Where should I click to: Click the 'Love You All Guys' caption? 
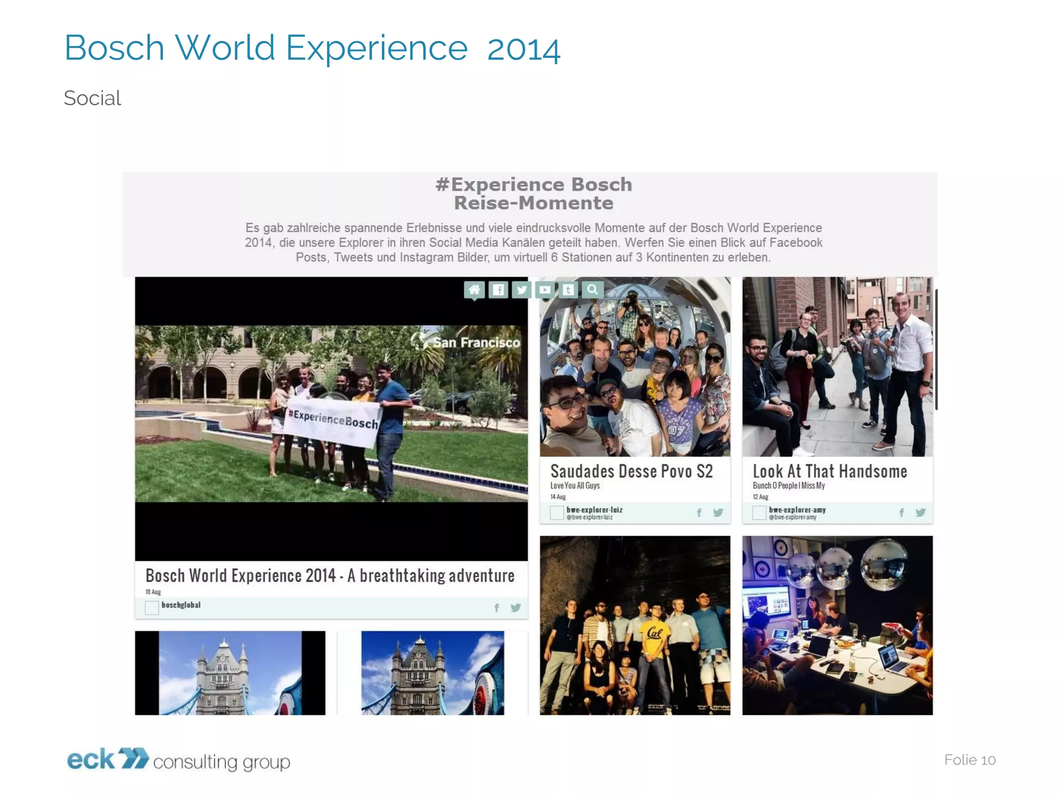click(575, 485)
